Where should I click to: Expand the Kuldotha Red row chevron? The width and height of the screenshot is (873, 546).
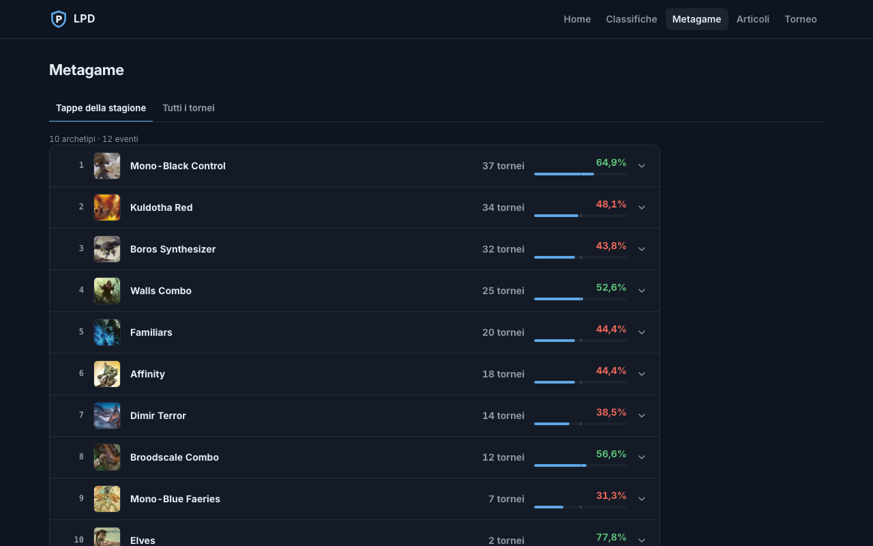(642, 207)
